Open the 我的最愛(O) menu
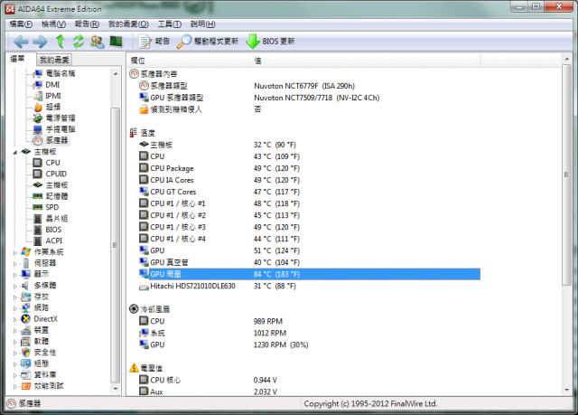This screenshot has height=415, width=578. pos(128,24)
